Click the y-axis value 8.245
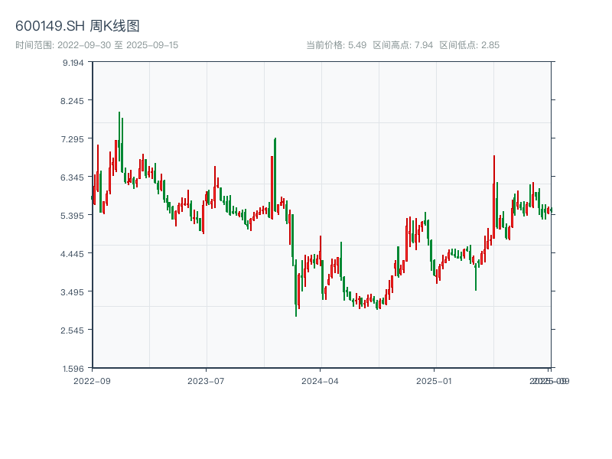This screenshot has height=459, width=612. [72, 101]
